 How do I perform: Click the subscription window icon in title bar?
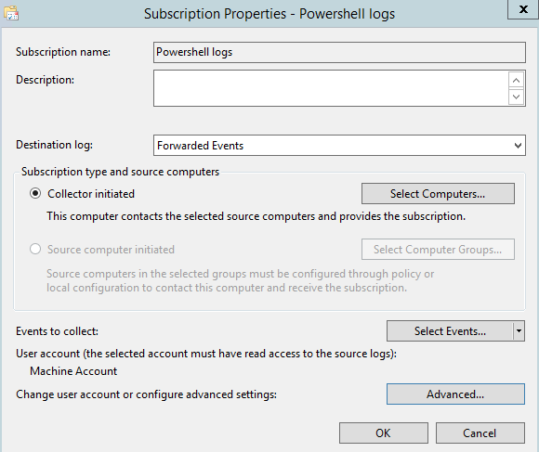coord(11,13)
